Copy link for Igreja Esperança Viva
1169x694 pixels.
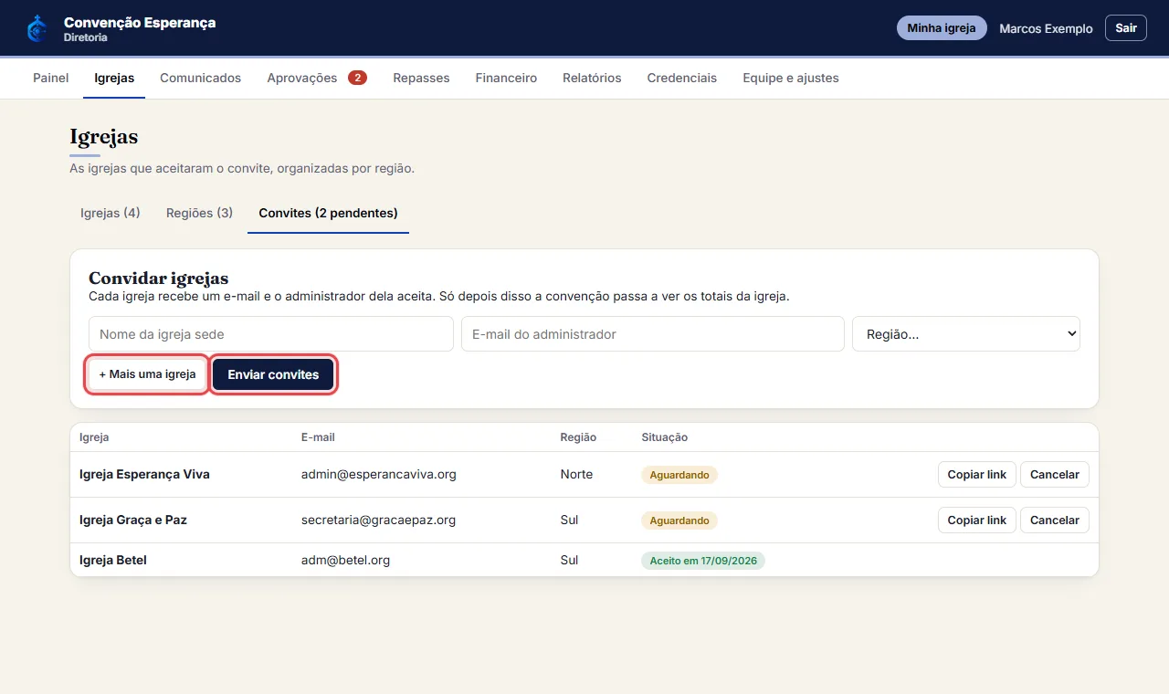pyautogui.click(x=976, y=475)
